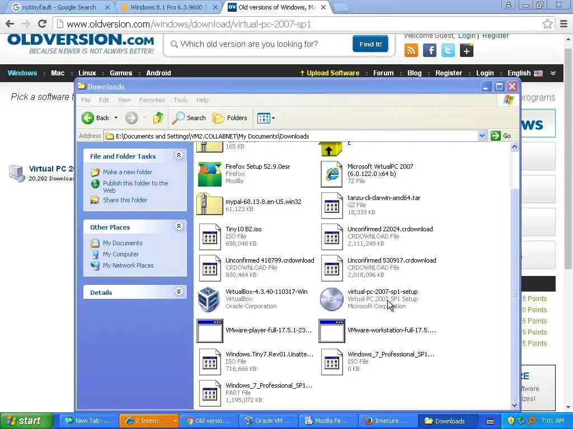Click the Back button in Explorer toolbar

[95, 118]
